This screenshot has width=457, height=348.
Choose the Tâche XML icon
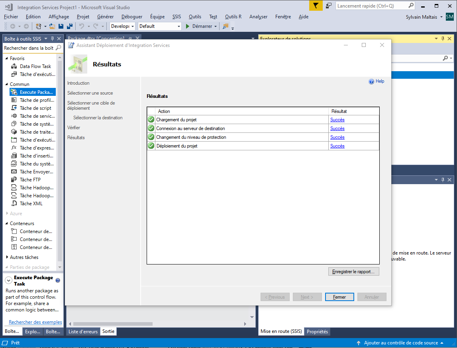[14, 204]
